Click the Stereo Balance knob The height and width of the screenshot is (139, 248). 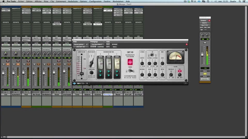point(142,75)
